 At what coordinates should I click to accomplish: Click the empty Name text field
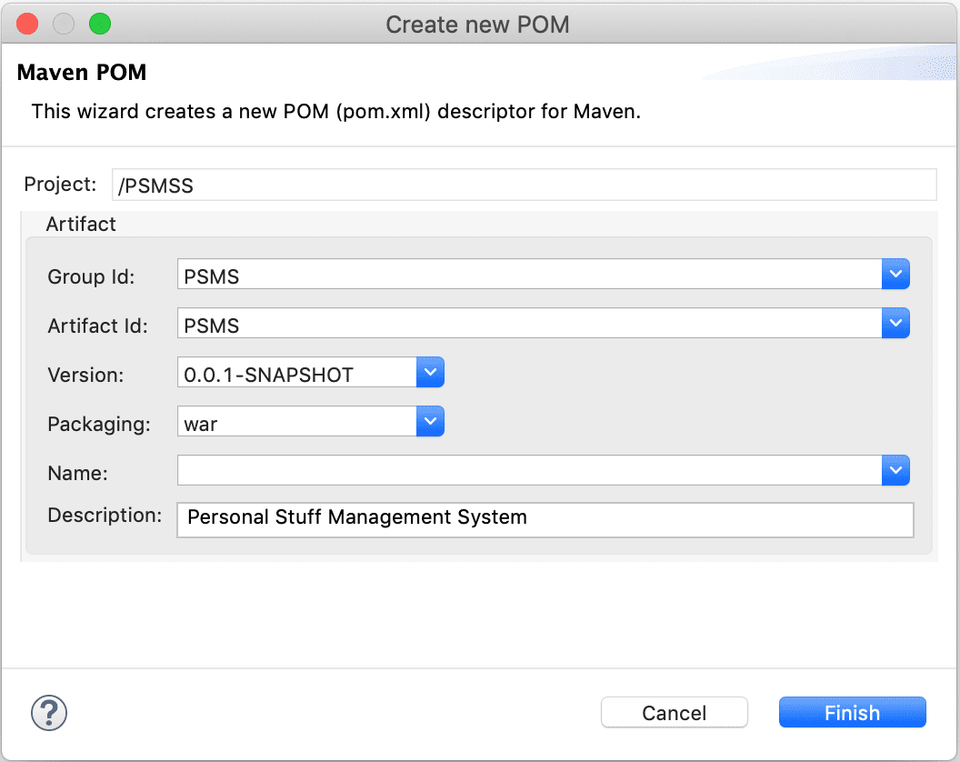click(x=530, y=470)
